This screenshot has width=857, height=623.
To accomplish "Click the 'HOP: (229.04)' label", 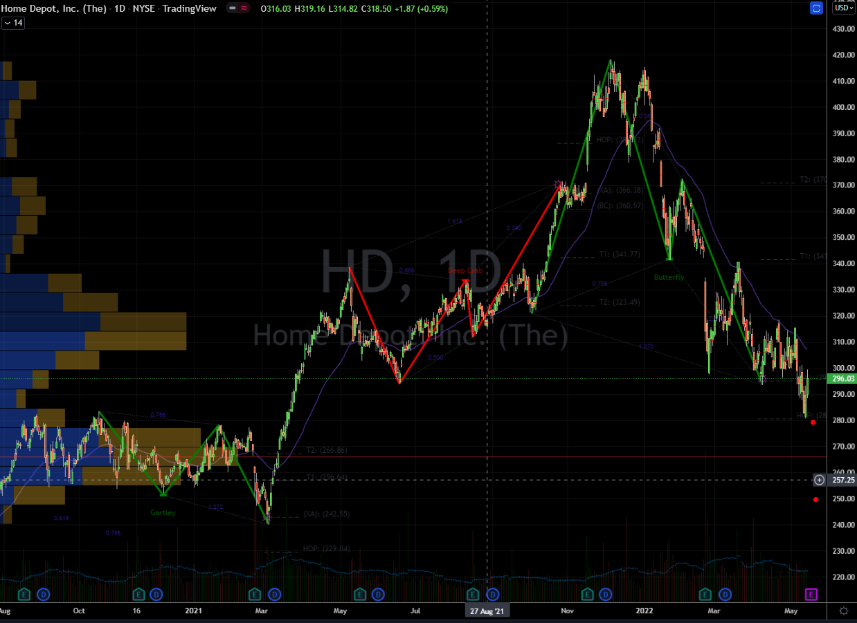I will click(326, 548).
